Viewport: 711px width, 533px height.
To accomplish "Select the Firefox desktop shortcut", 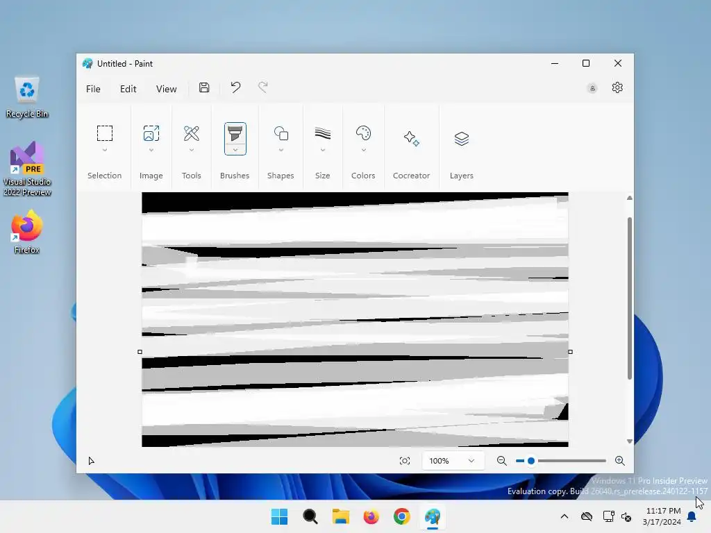I will pos(27,232).
